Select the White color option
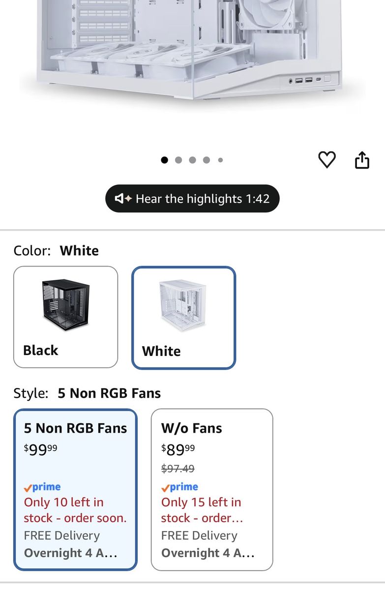 [184, 318]
